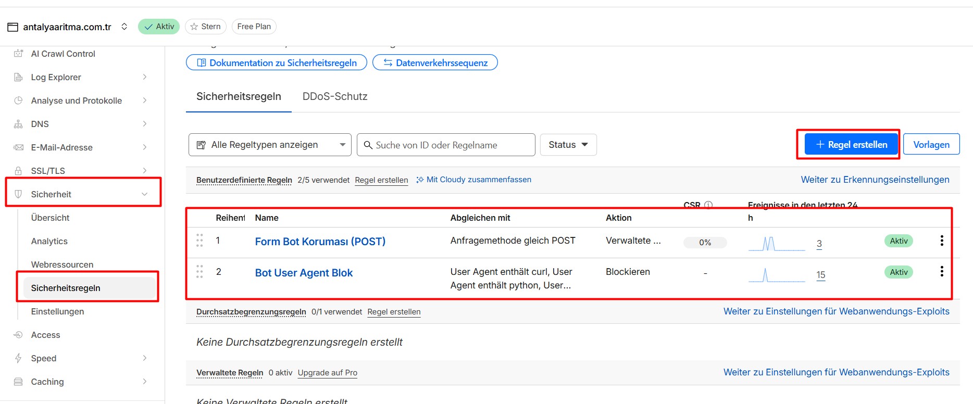Switch to the DDoS-Schutz tab
Screen dimensions: 973x404
click(x=335, y=96)
